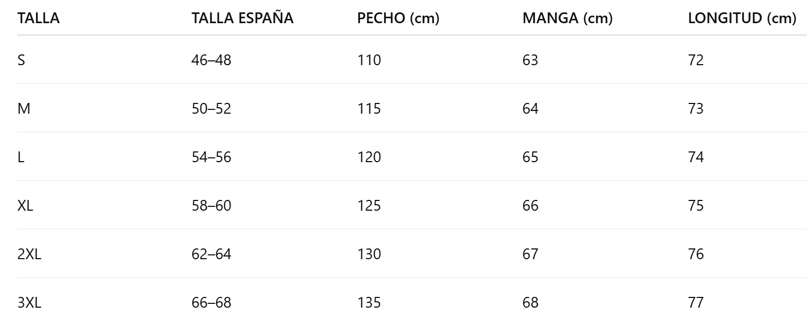Select the 3XL size row label
807x326 pixels.
[x=30, y=302]
